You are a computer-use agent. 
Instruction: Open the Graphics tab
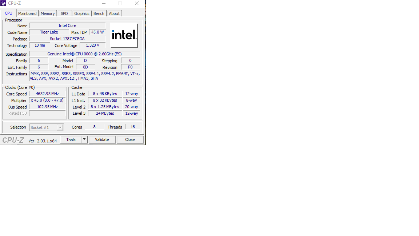click(x=81, y=13)
